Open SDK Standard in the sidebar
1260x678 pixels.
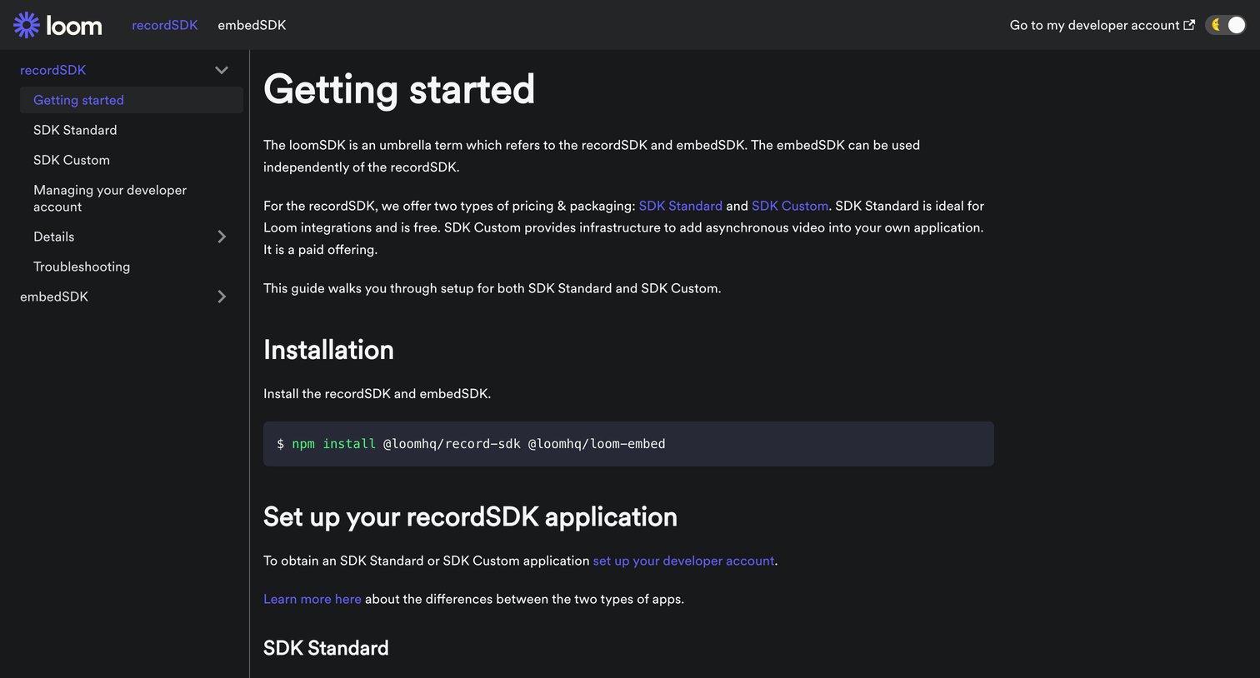click(75, 130)
